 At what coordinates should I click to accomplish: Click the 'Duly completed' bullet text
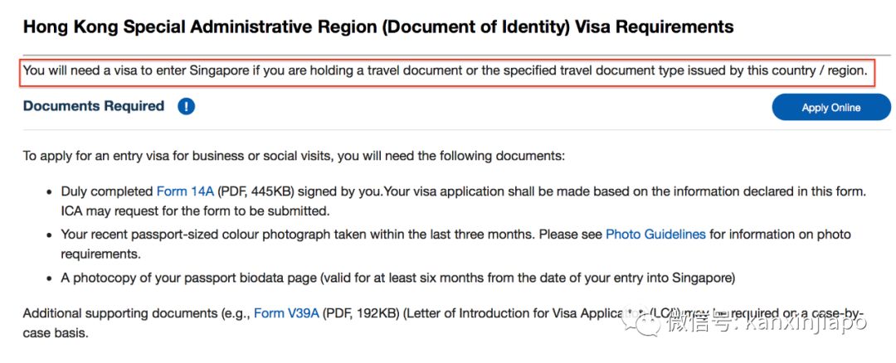point(108,191)
